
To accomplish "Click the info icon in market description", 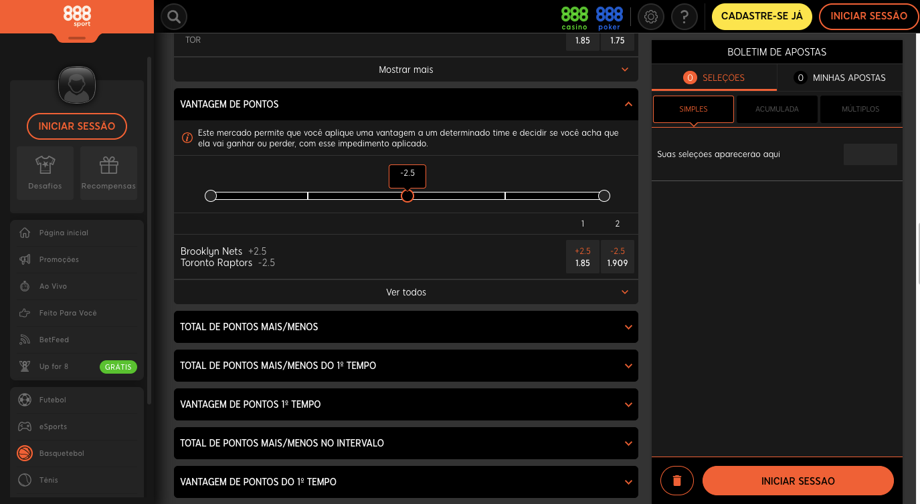I will pos(188,138).
